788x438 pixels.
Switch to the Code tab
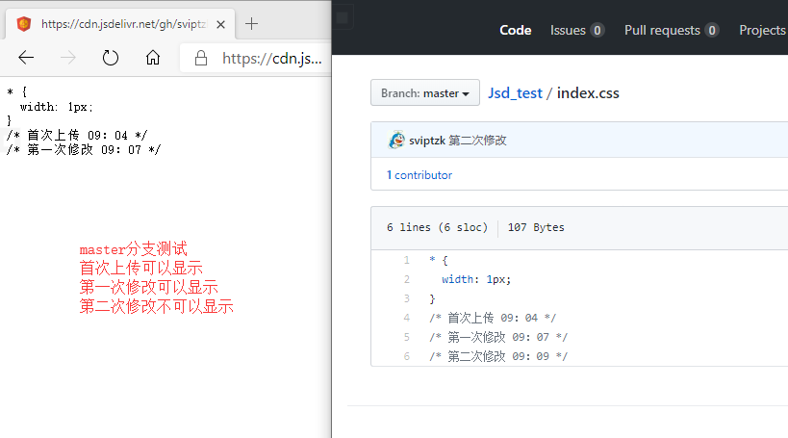point(515,30)
